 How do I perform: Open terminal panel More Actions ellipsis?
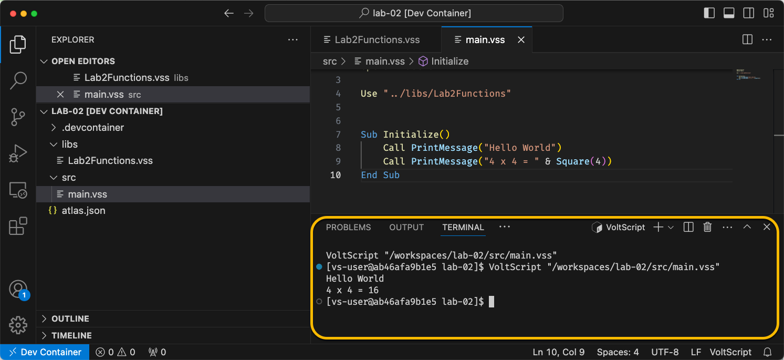coord(727,227)
